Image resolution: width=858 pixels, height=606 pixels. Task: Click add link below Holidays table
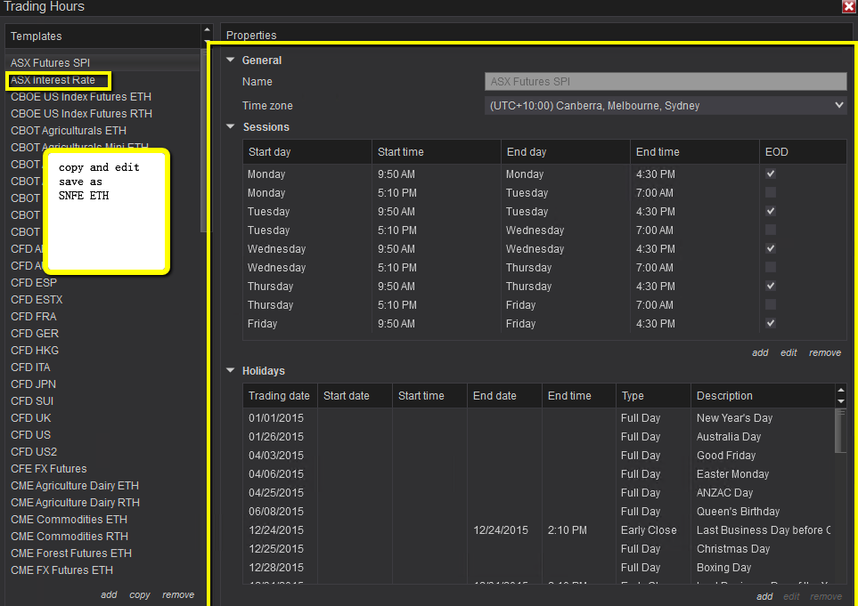764,597
